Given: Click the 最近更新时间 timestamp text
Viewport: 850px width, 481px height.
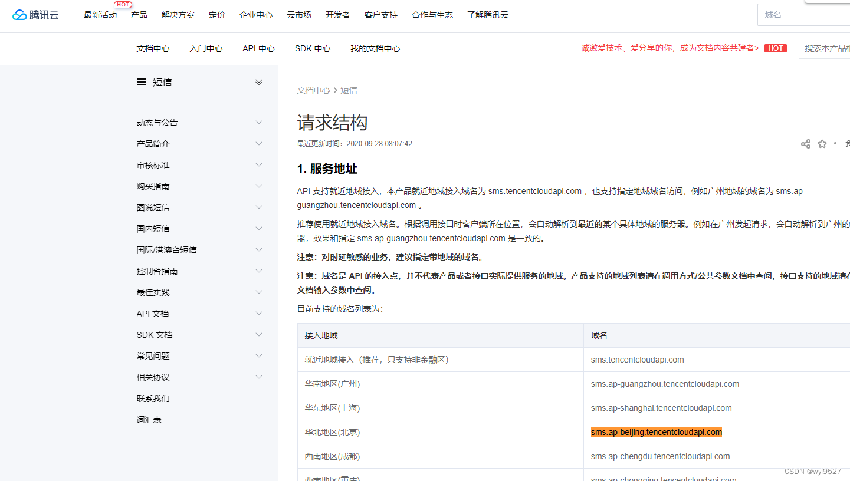Looking at the screenshot, I should (x=355, y=144).
